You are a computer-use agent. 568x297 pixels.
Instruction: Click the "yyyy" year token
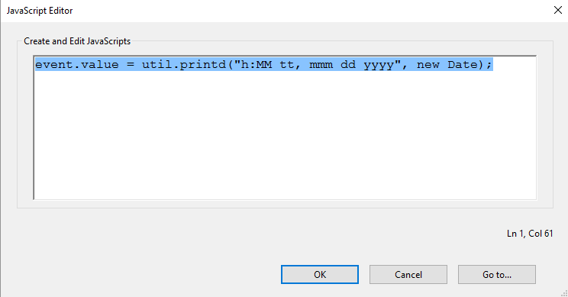(379, 66)
